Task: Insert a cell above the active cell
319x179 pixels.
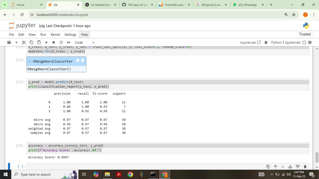Action: click(x=290, y=167)
